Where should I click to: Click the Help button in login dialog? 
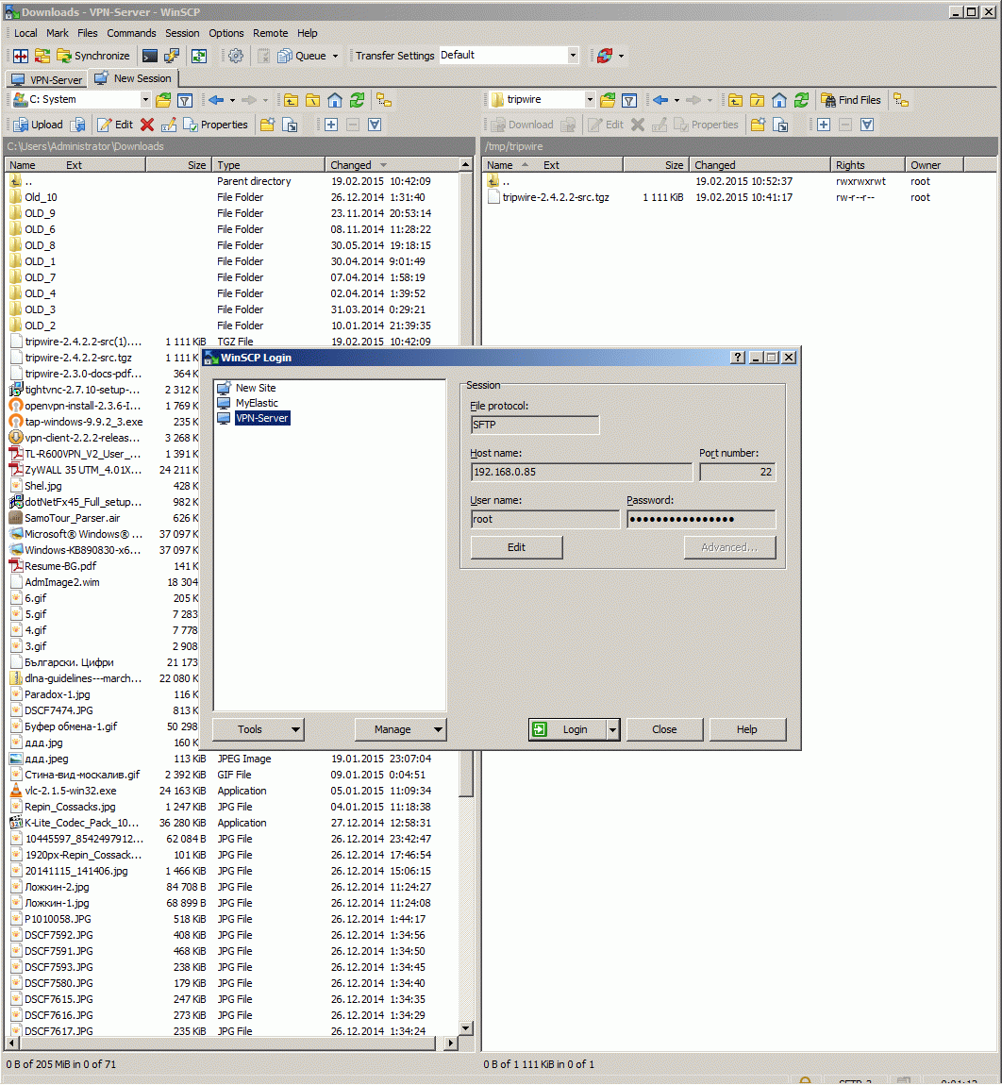click(x=747, y=729)
